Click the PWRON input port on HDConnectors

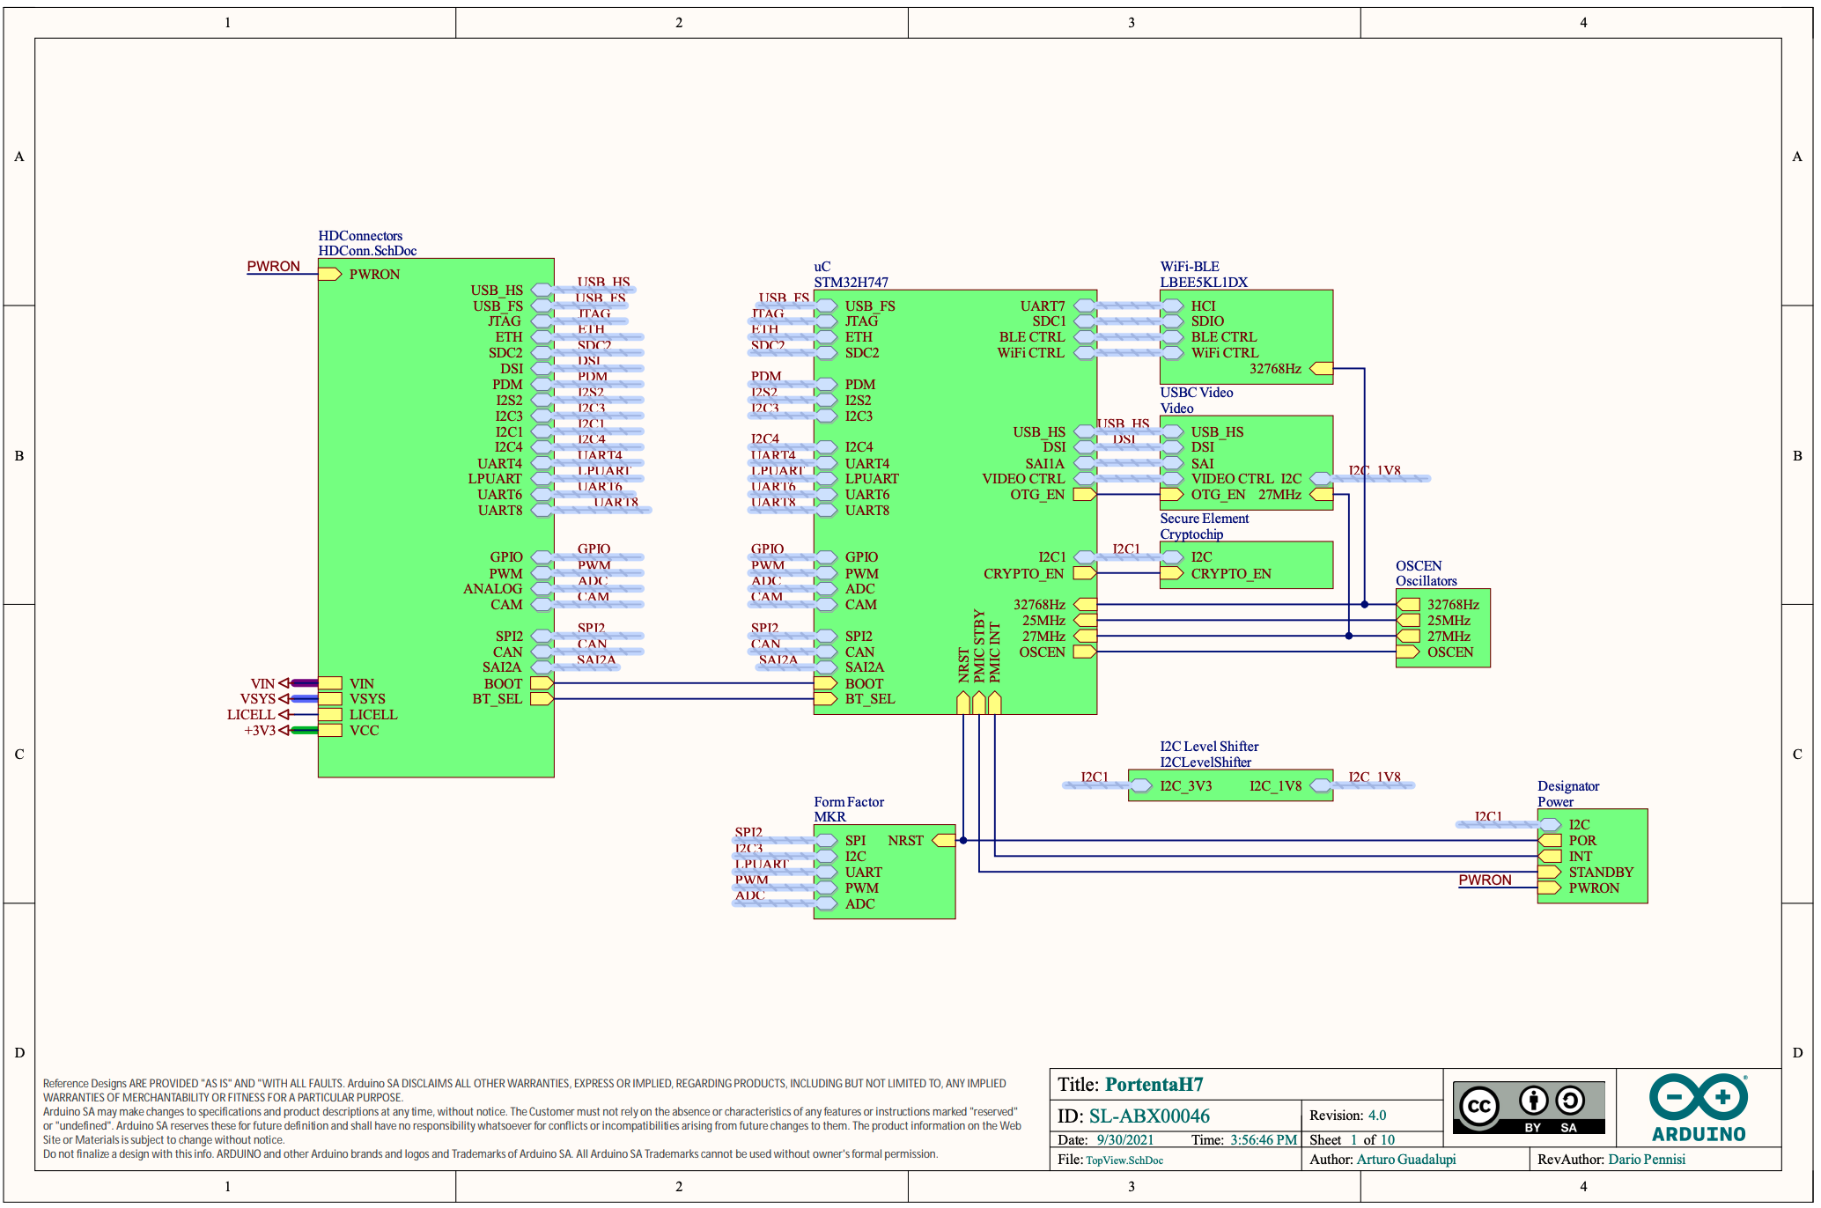point(329,274)
